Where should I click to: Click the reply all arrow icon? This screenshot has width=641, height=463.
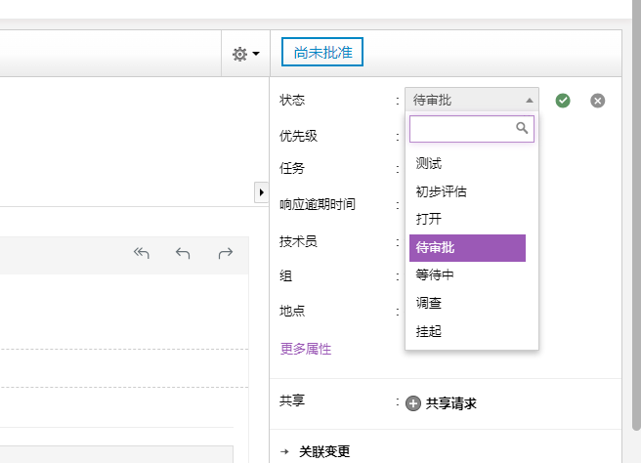[x=142, y=254]
